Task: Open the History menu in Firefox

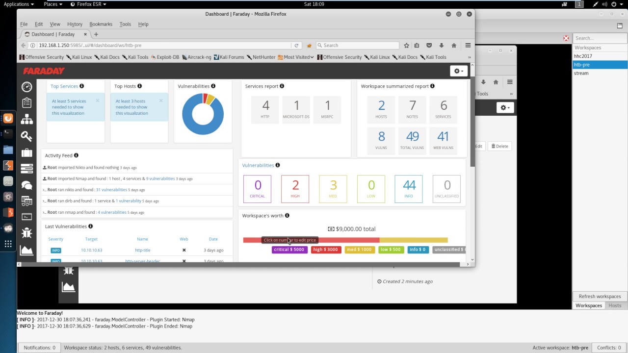Action: pyautogui.click(x=75, y=24)
